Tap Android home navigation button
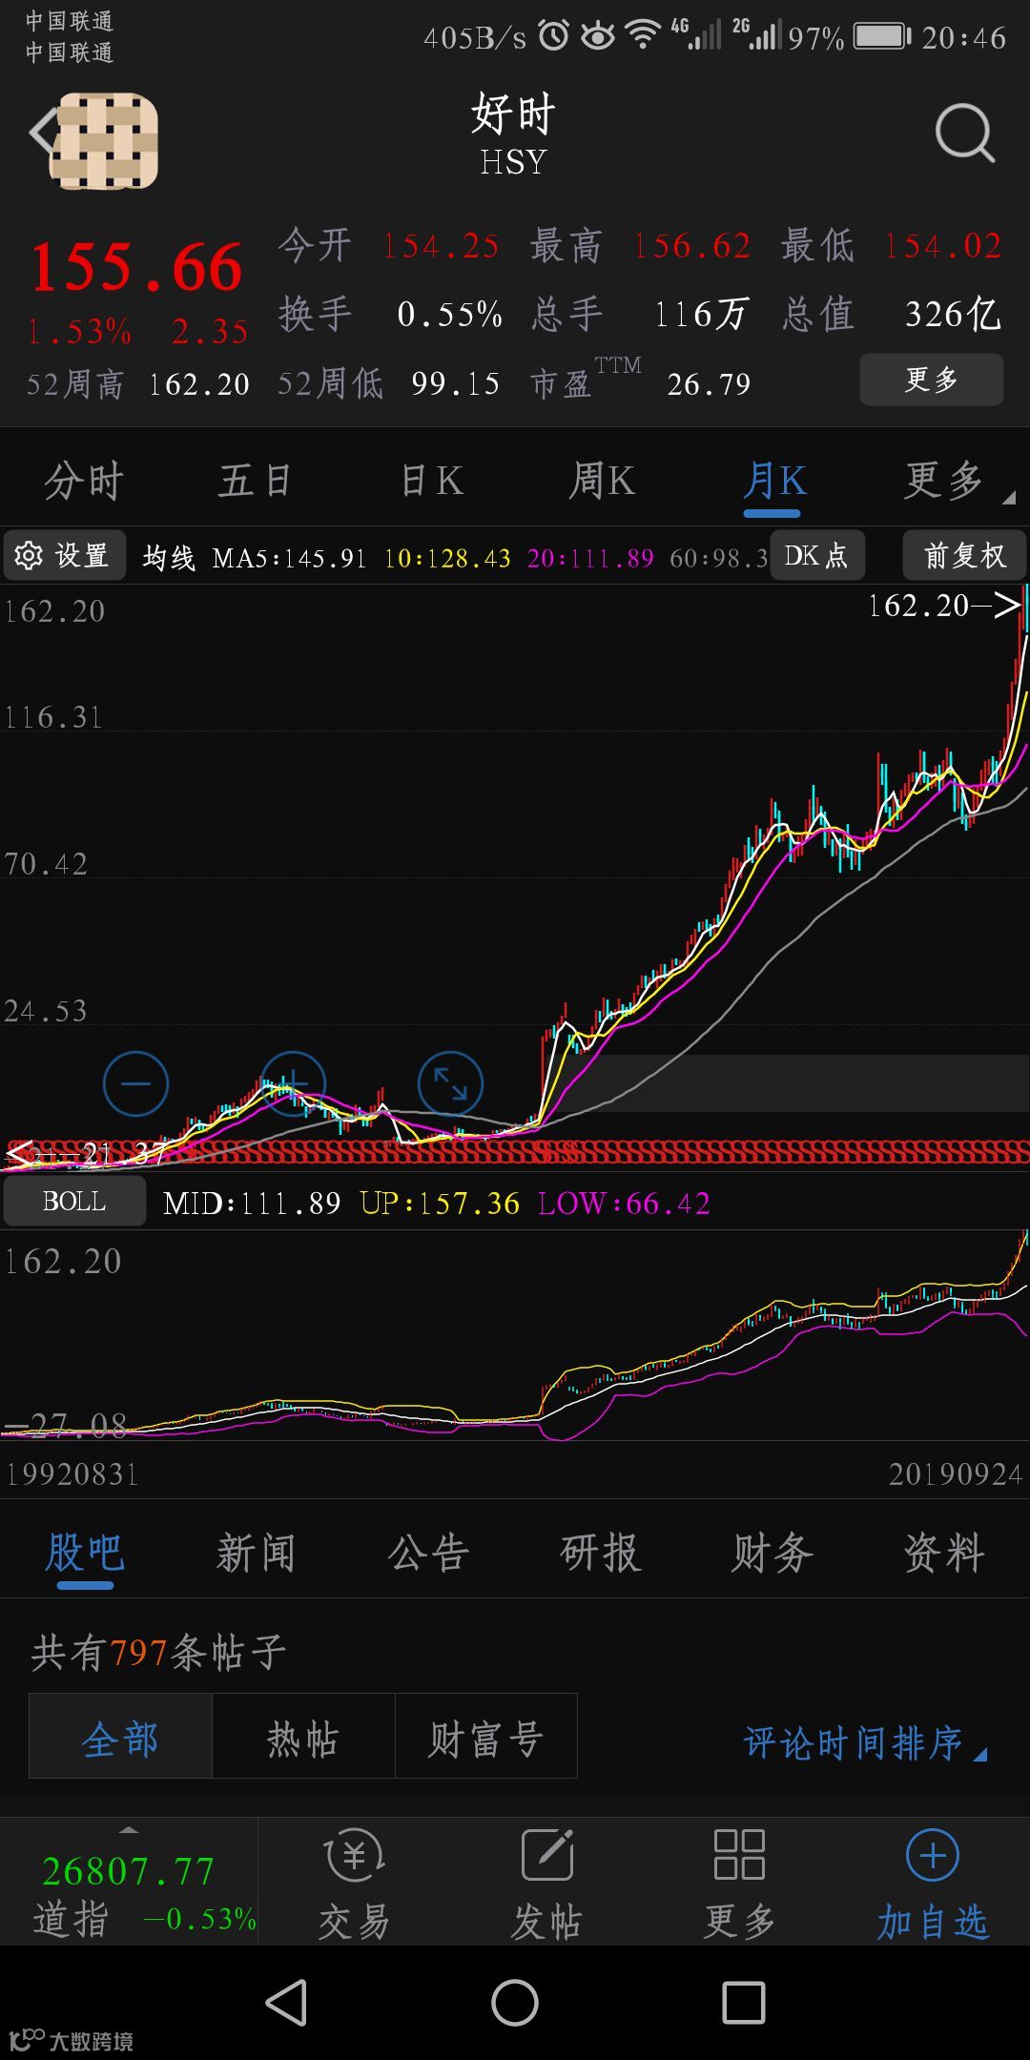1030x2060 pixels. tap(515, 2003)
